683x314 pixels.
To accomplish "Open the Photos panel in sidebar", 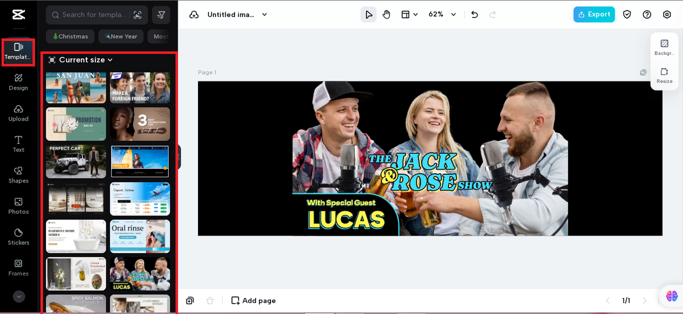I will (x=18, y=206).
